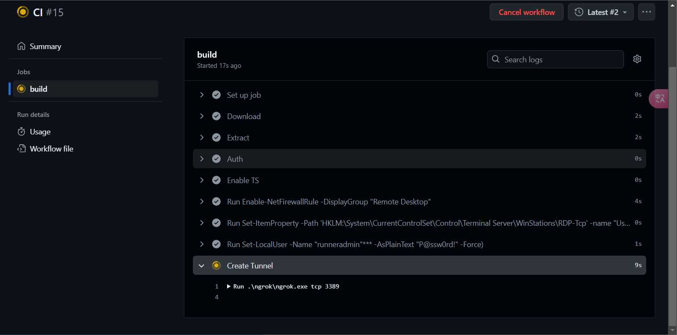677x335 pixels.
Task: Click the Enable-NetFirewallRule step checkmark
Action: point(216,201)
